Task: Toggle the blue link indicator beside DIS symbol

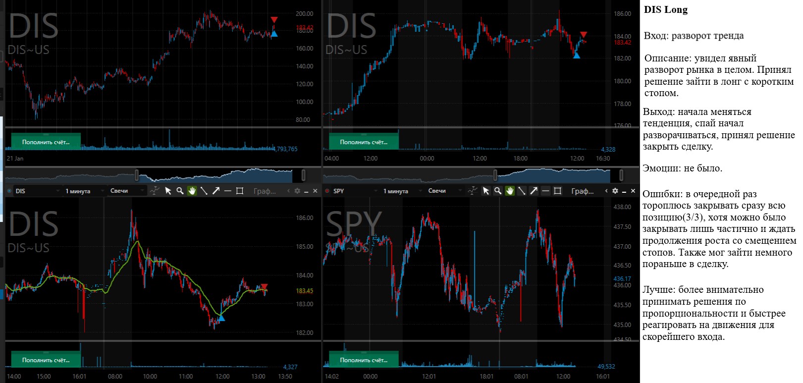Action: click(x=9, y=191)
